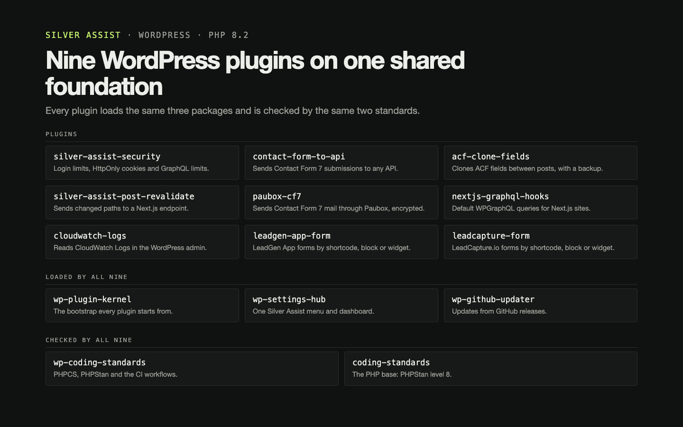This screenshot has height=427, width=683.
Task: Click text 'Login limits, HttpOnly cookies and GraphQL limits.'
Action: click(131, 168)
